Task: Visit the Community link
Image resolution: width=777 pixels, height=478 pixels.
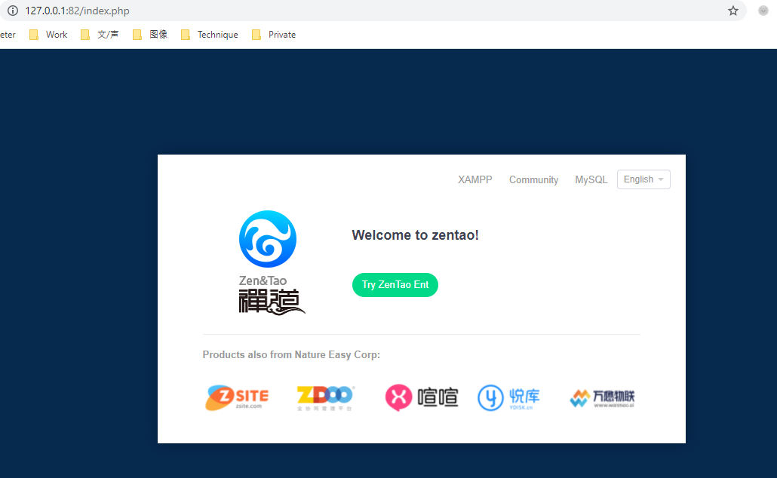Action: (x=533, y=179)
